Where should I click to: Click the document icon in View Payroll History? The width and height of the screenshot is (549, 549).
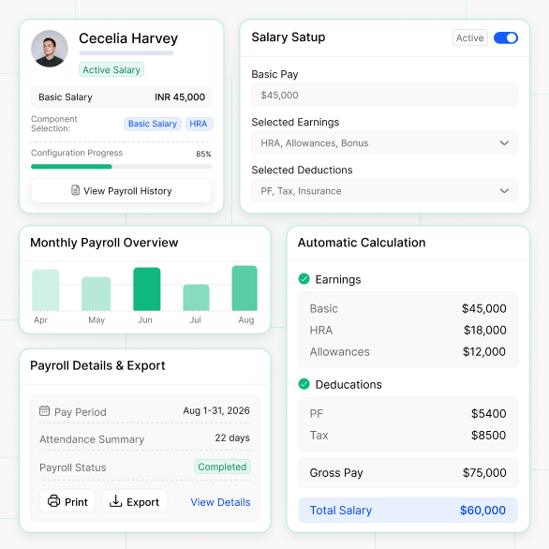(75, 190)
